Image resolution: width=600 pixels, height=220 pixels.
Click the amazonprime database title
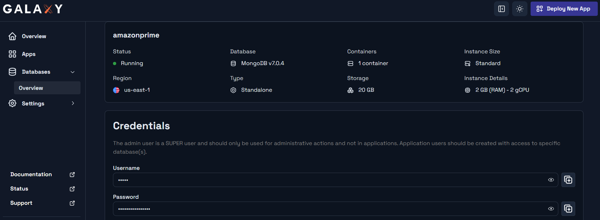pyautogui.click(x=136, y=35)
